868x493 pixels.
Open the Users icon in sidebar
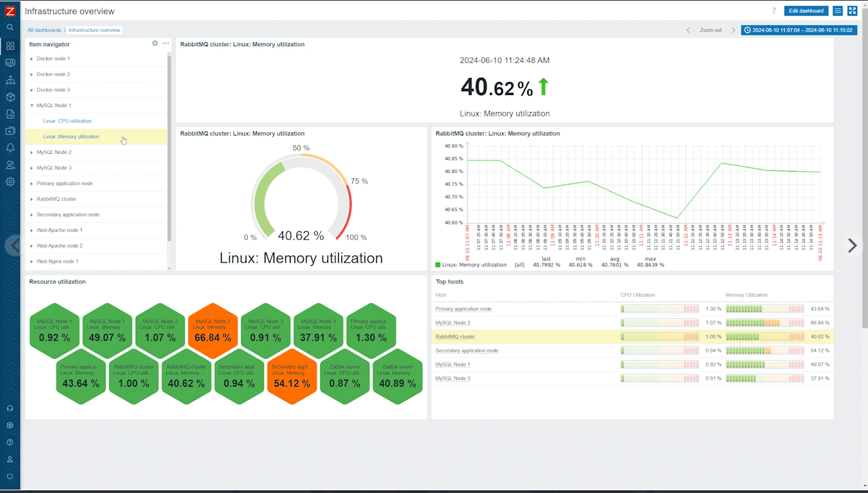(10, 165)
